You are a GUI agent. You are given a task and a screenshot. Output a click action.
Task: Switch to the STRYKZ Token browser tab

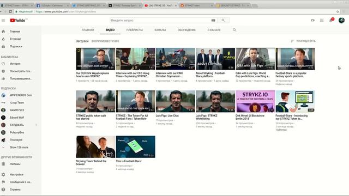pos(17,5)
